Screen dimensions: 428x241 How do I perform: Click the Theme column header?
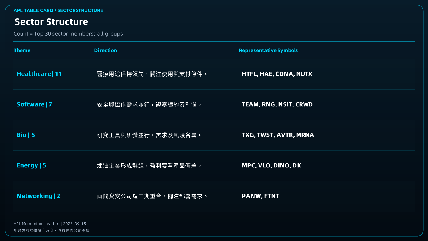[x=22, y=50]
